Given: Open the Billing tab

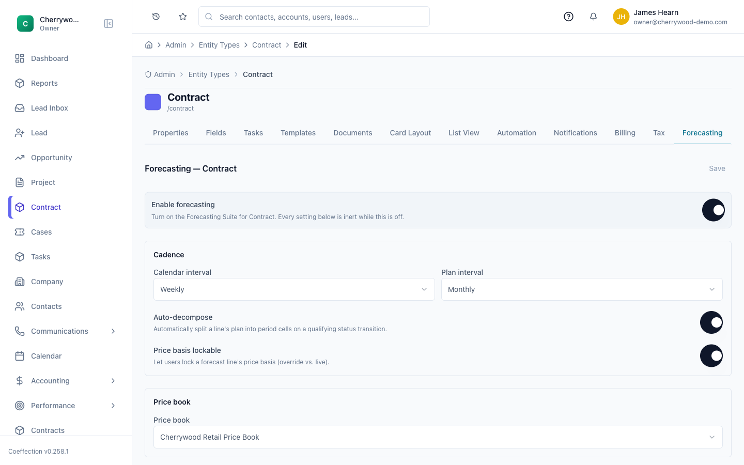Looking at the screenshot, I should coord(625,133).
